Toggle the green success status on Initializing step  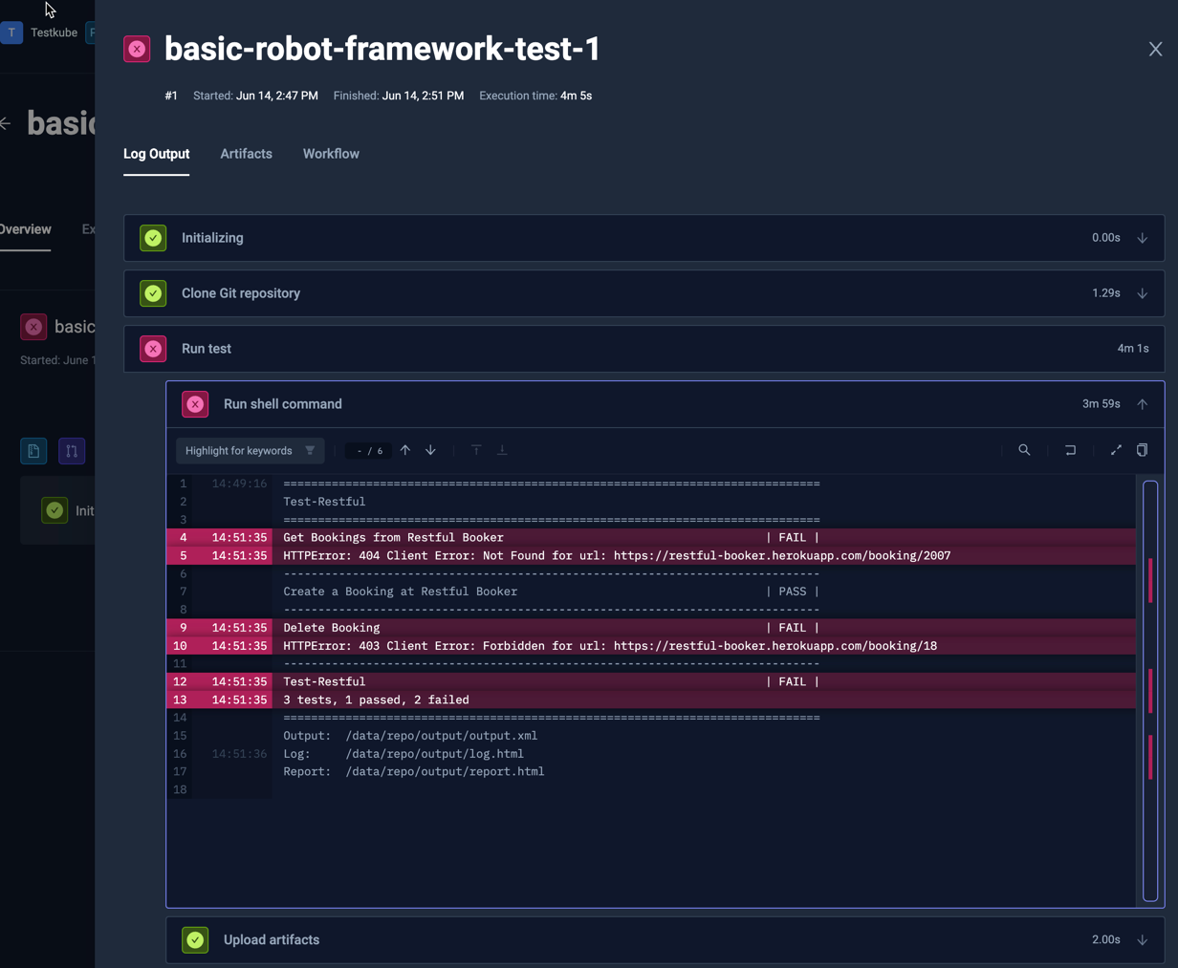153,237
